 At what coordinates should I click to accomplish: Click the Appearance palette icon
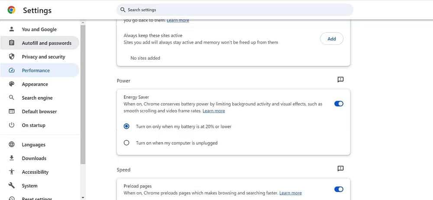tap(12, 84)
